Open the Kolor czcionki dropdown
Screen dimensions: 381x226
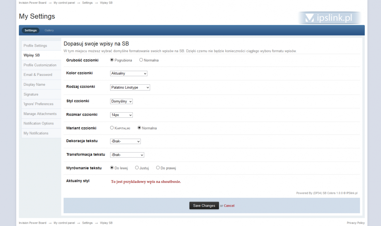point(129,74)
